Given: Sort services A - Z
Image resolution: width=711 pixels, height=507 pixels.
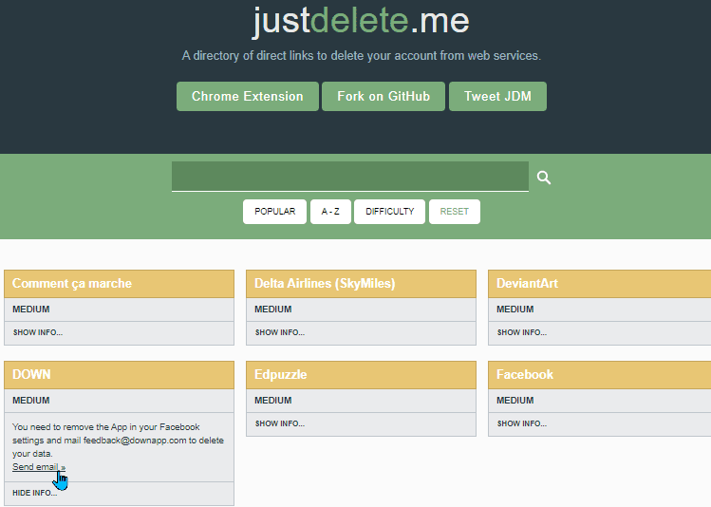Looking at the screenshot, I should [330, 212].
